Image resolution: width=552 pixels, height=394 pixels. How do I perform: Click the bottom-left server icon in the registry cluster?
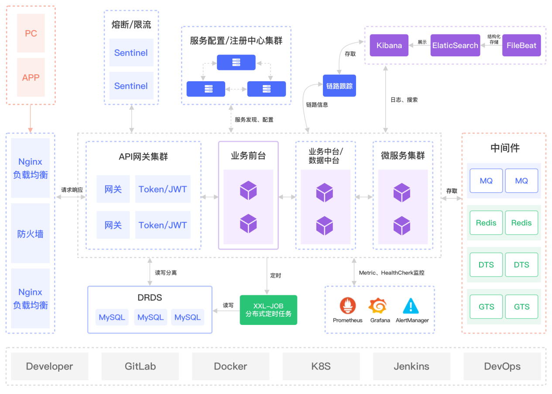click(206, 89)
